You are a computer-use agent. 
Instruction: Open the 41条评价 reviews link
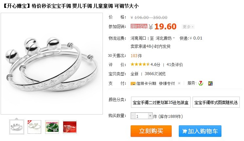point(175,65)
